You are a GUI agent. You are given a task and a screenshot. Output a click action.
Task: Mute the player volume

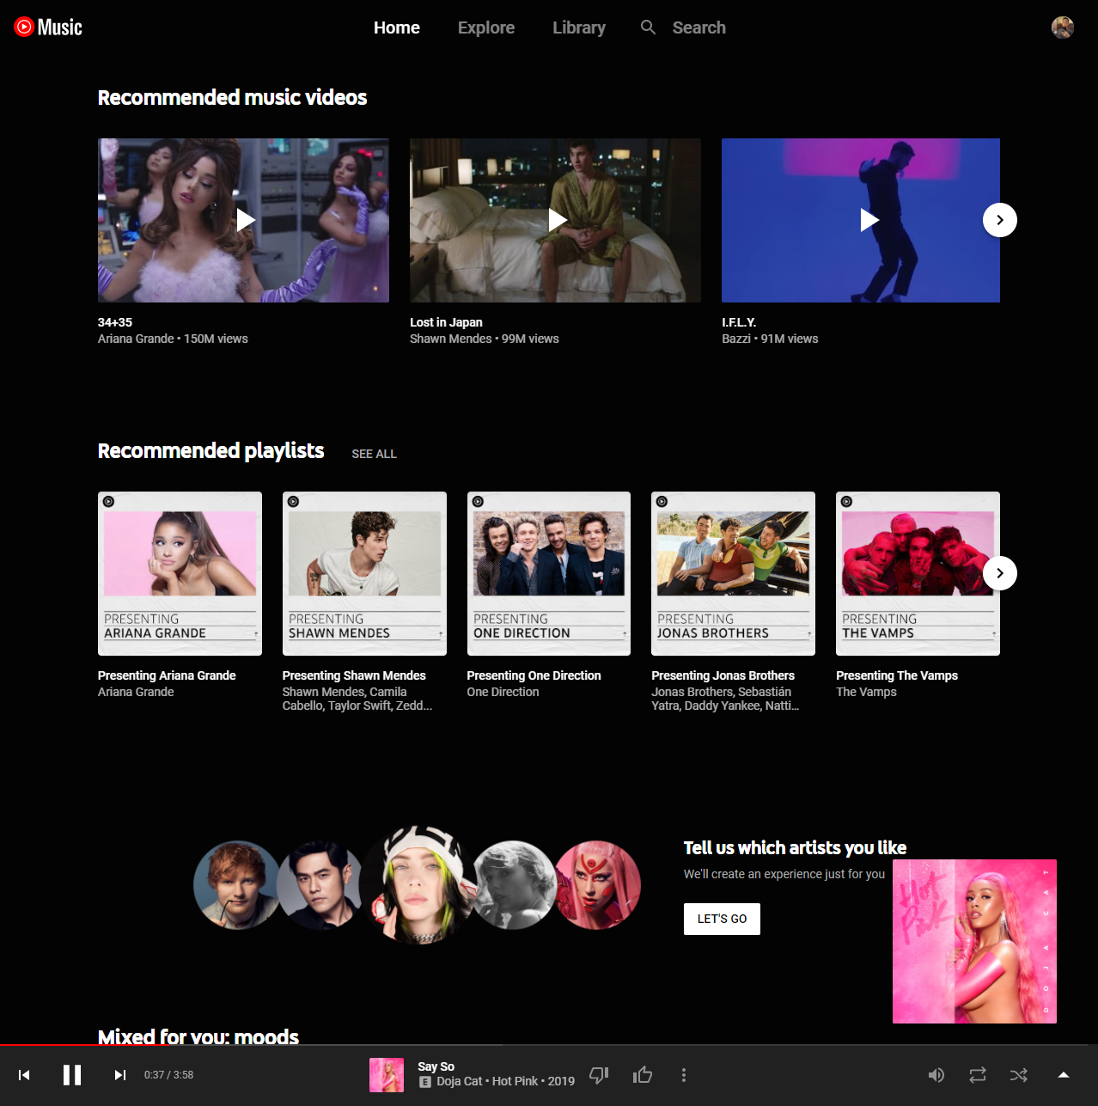pos(936,1075)
